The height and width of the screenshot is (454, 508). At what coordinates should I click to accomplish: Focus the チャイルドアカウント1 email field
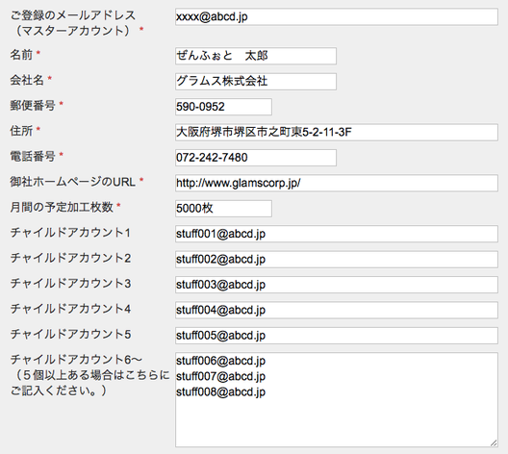(337, 234)
